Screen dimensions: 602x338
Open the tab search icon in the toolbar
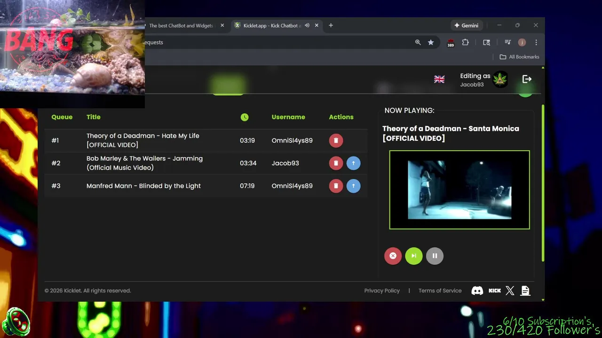click(486, 42)
